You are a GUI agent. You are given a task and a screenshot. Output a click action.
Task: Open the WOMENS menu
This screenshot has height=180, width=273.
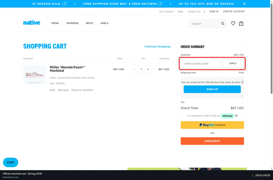pos(72,23)
